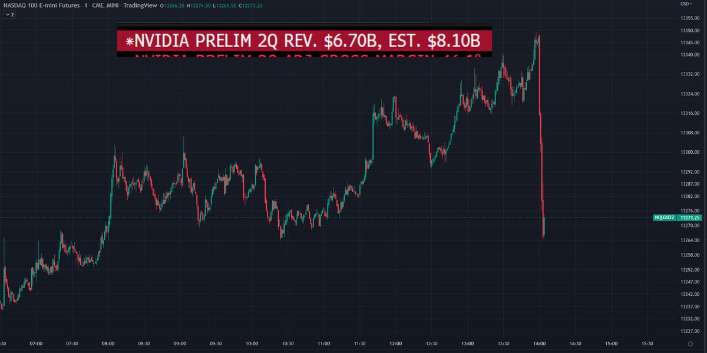Image resolution: width=707 pixels, height=353 pixels.
Task: Click the 13300.00 price axis label
Action: click(x=689, y=153)
